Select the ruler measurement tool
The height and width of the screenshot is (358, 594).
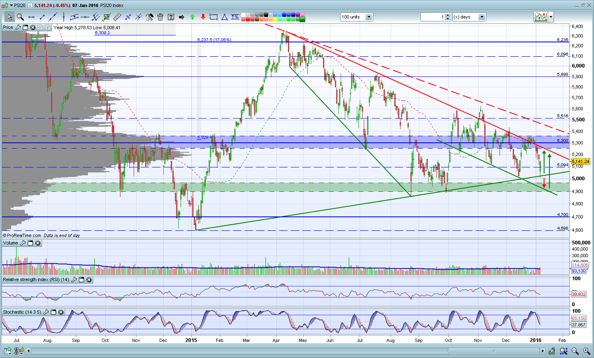pyautogui.click(x=117, y=17)
